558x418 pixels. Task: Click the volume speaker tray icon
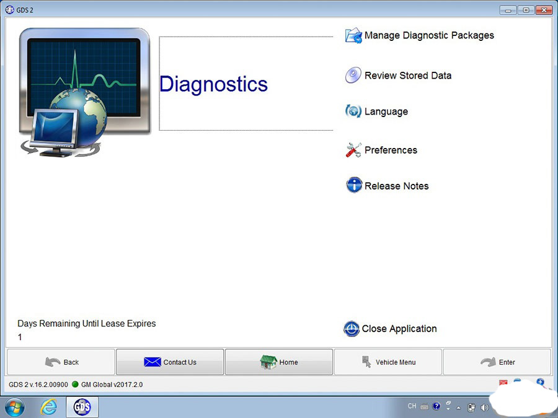coord(484,407)
